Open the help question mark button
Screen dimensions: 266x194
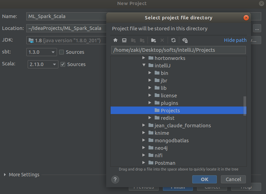click(x=115, y=179)
